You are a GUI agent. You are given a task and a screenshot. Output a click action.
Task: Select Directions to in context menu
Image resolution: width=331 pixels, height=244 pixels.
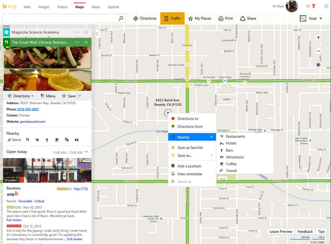pyautogui.click(x=192, y=119)
